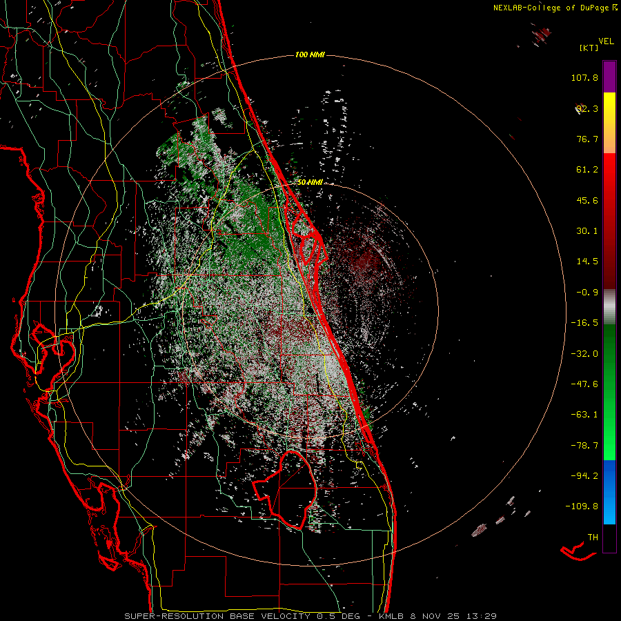Select the -78.7 value on the velocity scale
Screen dimensions: 621x621
coord(584,446)
